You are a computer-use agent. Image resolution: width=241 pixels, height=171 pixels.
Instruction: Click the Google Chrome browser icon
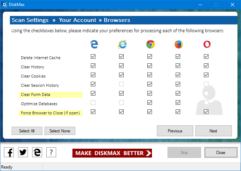click(x=151, y=44)
